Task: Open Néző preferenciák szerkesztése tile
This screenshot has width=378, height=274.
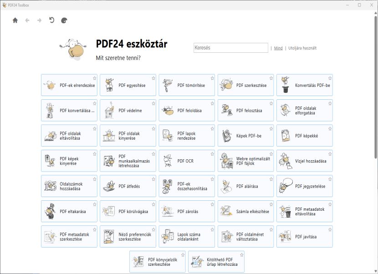Action: [x=128, y=236]
